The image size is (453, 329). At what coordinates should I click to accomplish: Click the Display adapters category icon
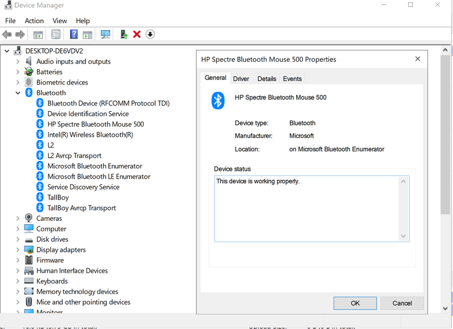pyautogui.click(x=29, y=250)
